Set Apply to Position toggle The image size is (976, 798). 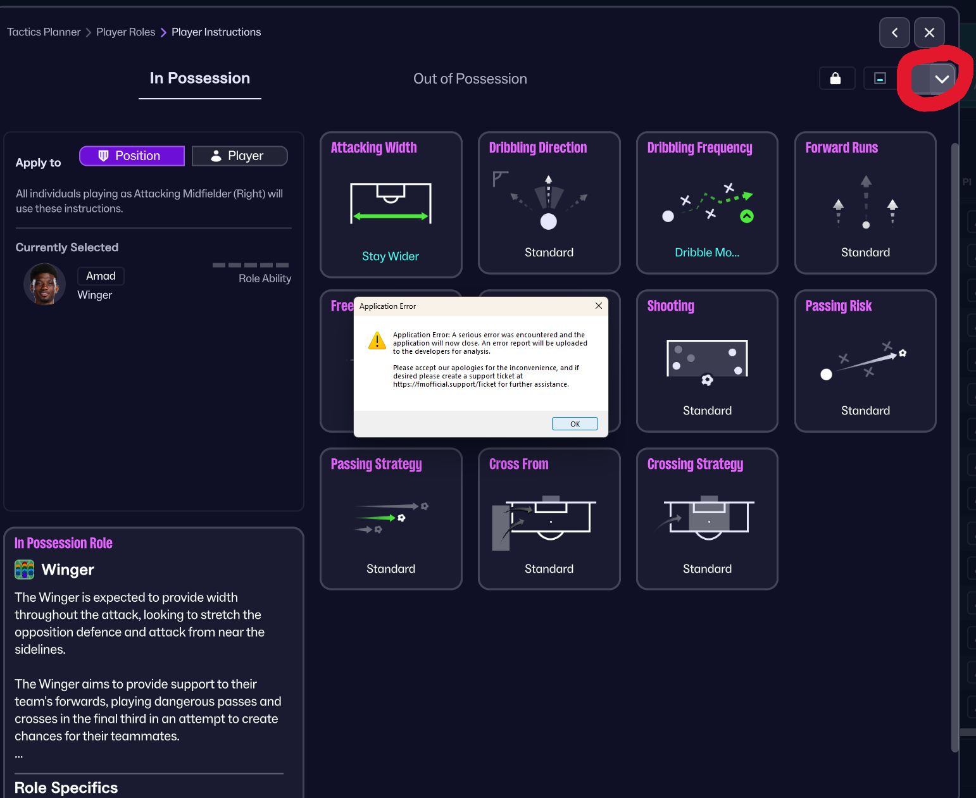(132, 156)
